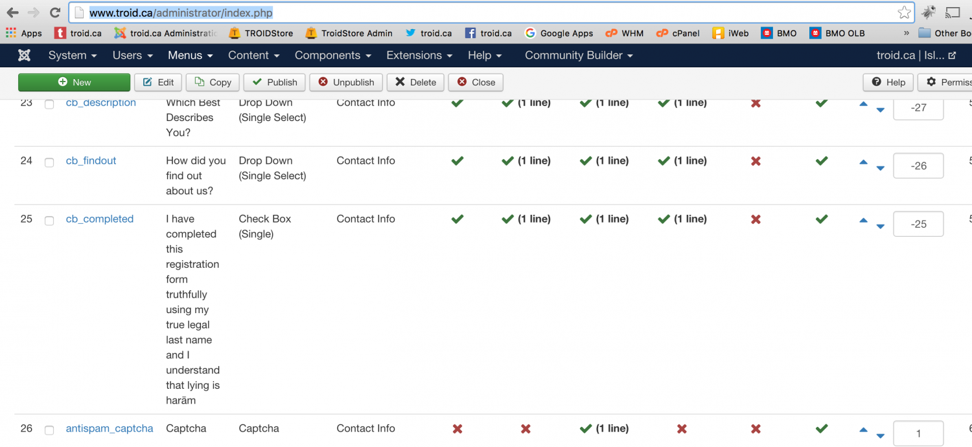Click the red X icon in cb_findout row

[756, 161]
